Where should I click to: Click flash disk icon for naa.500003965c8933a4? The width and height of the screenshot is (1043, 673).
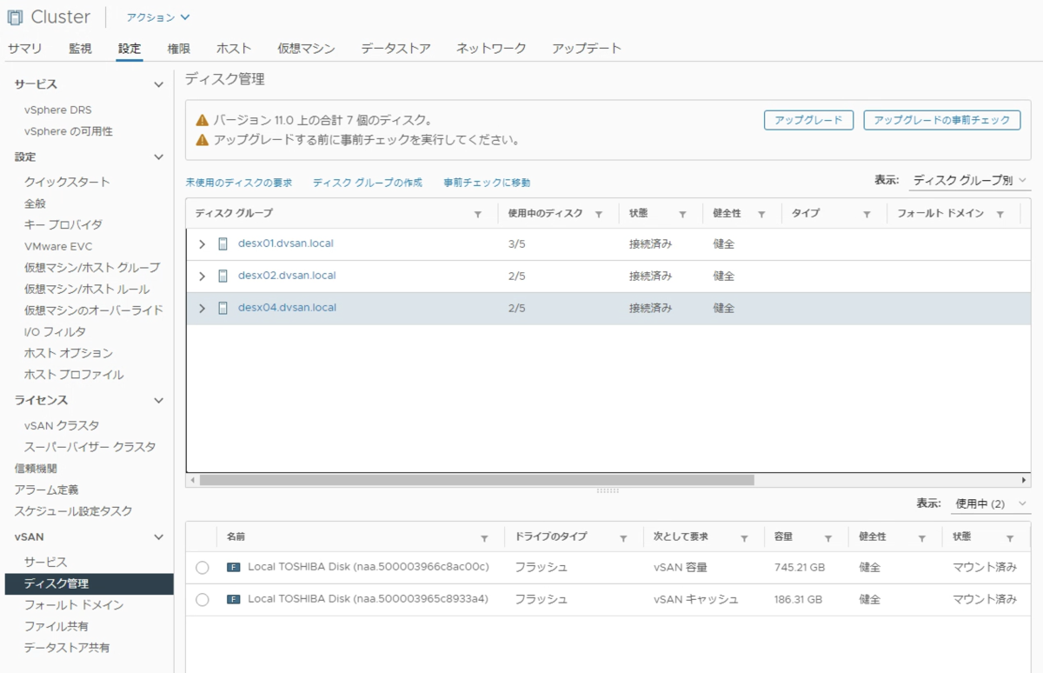point(233,600)
